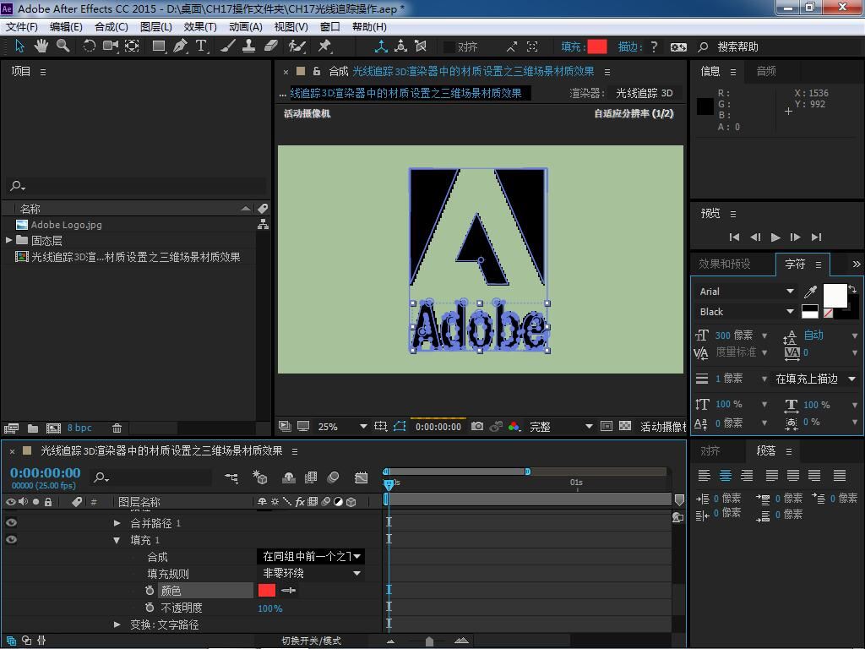Open the 25% magnification dropdown

pyautogui.click(x=342, y=427)
